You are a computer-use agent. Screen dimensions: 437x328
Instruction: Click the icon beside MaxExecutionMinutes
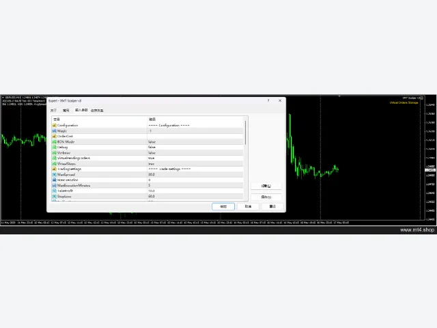tap(55, 185)
